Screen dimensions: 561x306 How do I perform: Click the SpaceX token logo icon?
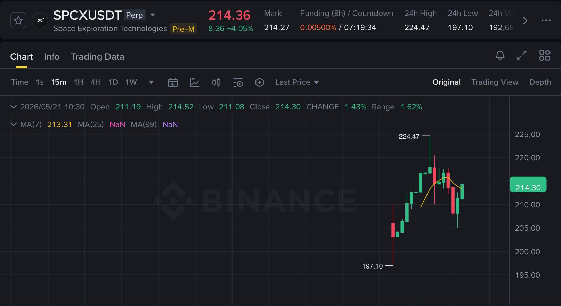[40, 20]
